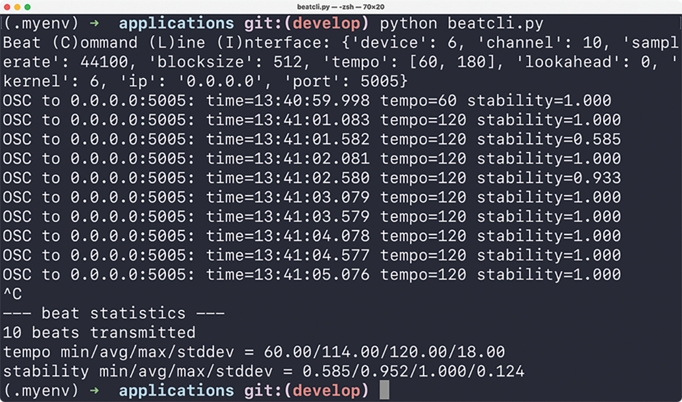Click the tempo min/avg/max/stddev summary line

254,352
